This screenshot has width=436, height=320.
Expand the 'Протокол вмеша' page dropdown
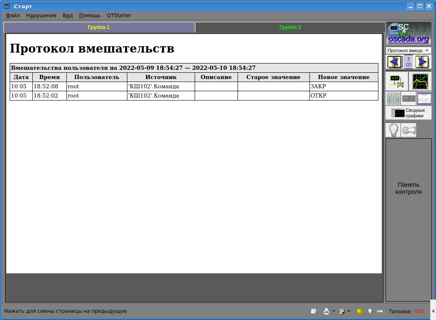[x=408, y=50]
